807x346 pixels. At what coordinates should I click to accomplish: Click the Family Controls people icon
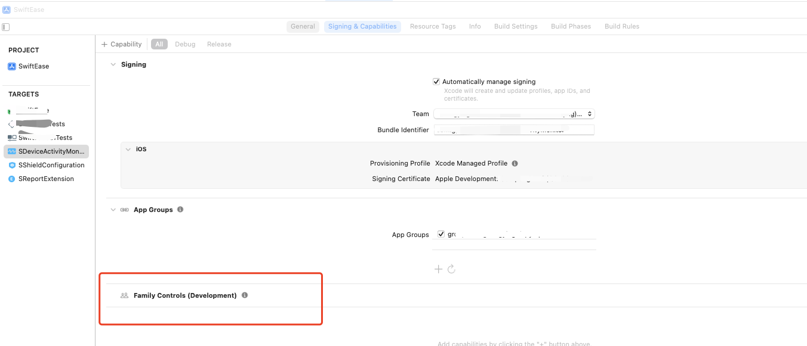[124, 295]
